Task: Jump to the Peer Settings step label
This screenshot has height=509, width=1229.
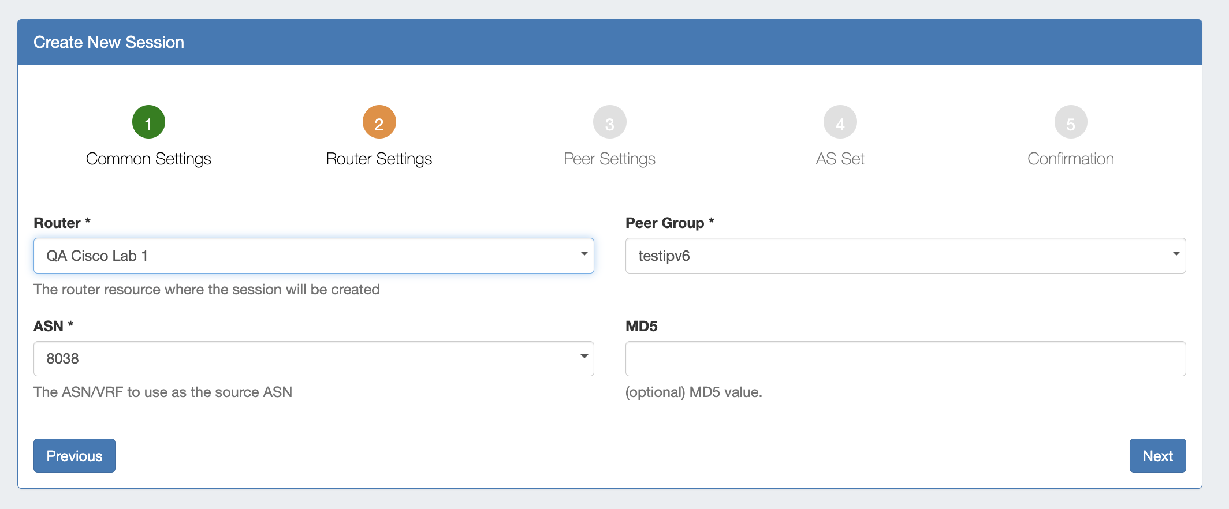Action: (609, 159)
